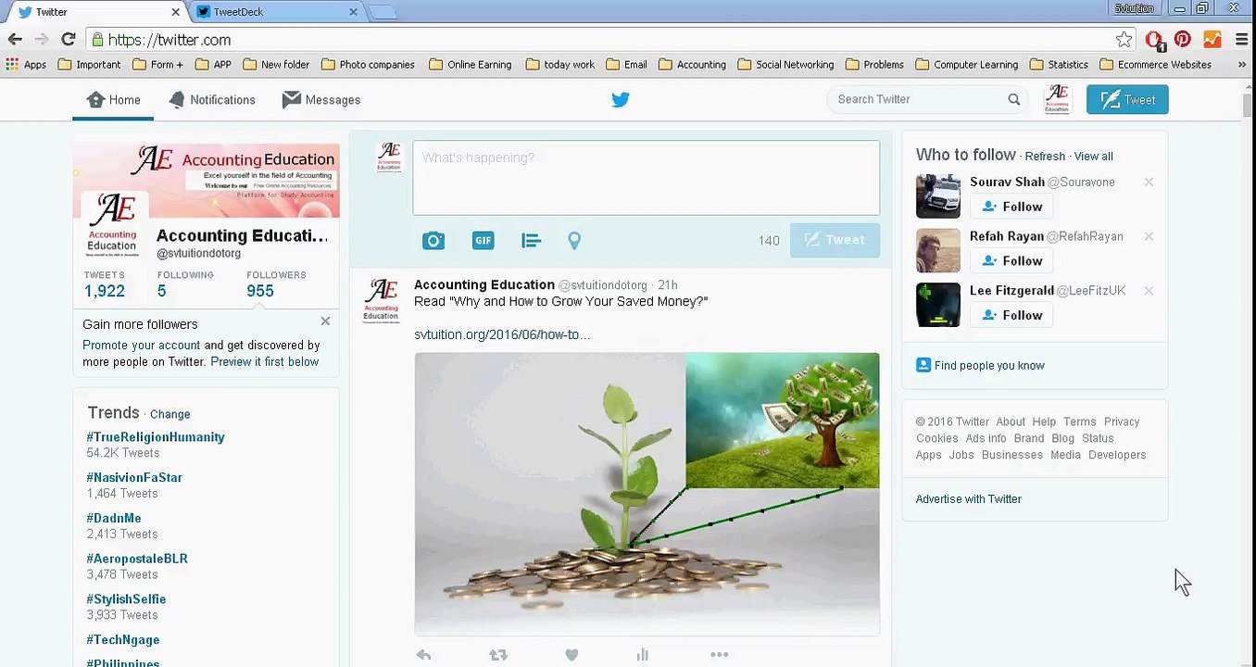1256x667 pixels.
Task: Open the Ads info footer link
Action: pos(986,438)
